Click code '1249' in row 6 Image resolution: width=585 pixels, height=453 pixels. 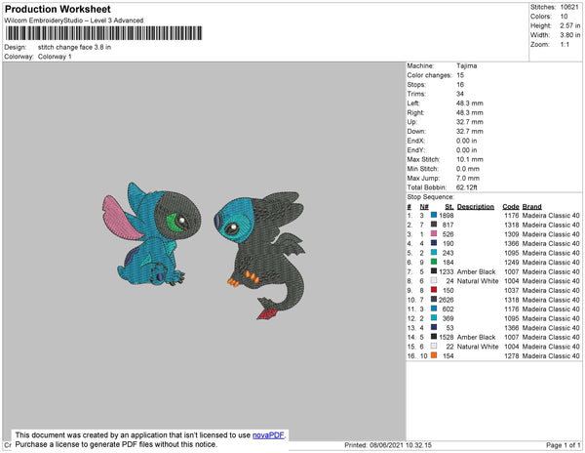(x=512, y=263)
